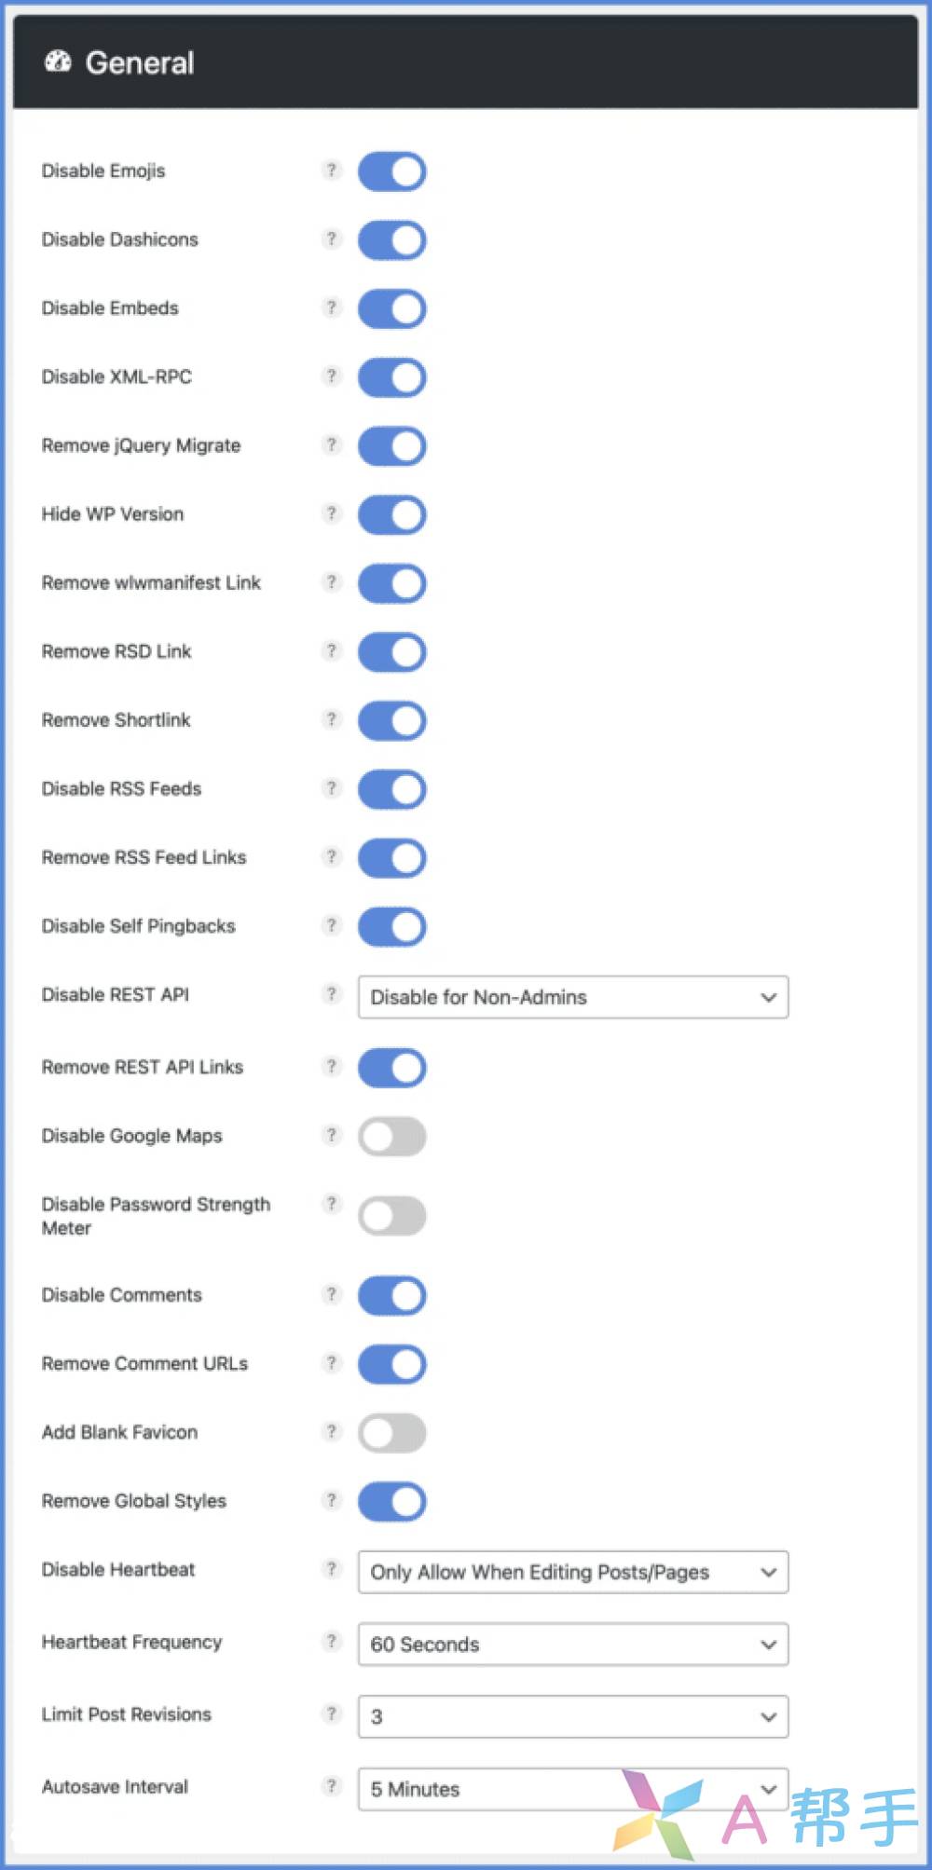Turn off the Disable Dashicons toggle
932x1870 pixels.
pyautogui.click(x=392, y=239)
